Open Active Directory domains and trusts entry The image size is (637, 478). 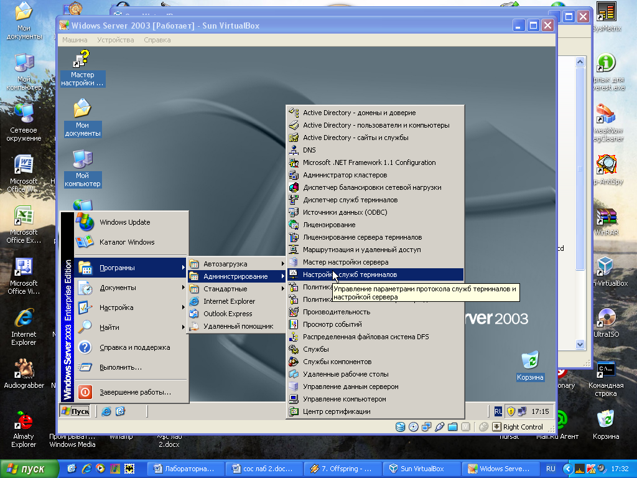(375, 113)
